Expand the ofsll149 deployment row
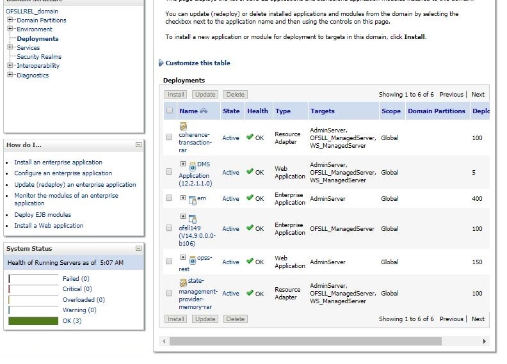 [183, 216]
